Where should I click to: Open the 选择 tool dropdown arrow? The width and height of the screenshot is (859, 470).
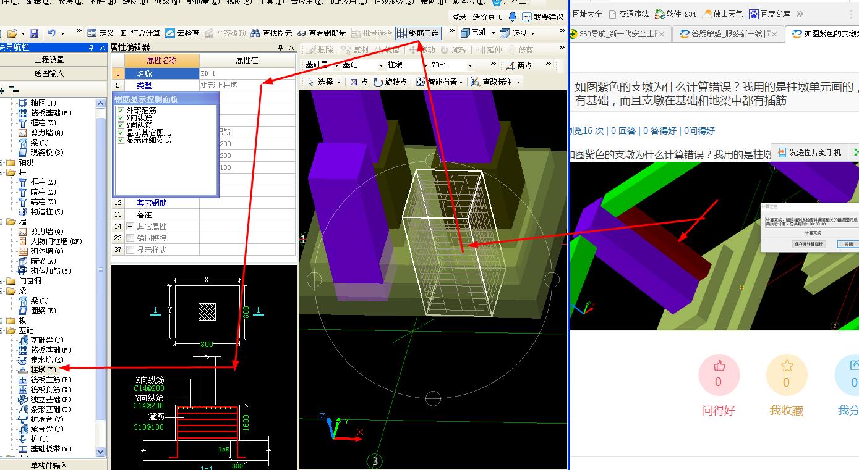(x=339, y=82)
